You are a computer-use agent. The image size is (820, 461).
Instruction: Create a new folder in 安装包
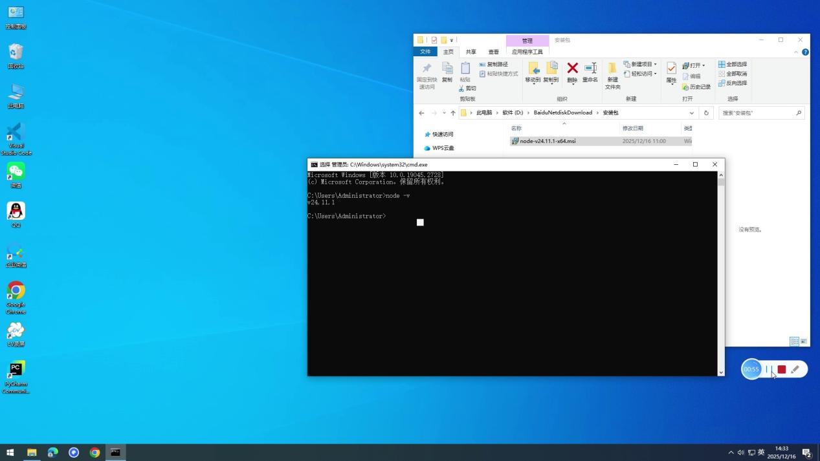(612, 76)
